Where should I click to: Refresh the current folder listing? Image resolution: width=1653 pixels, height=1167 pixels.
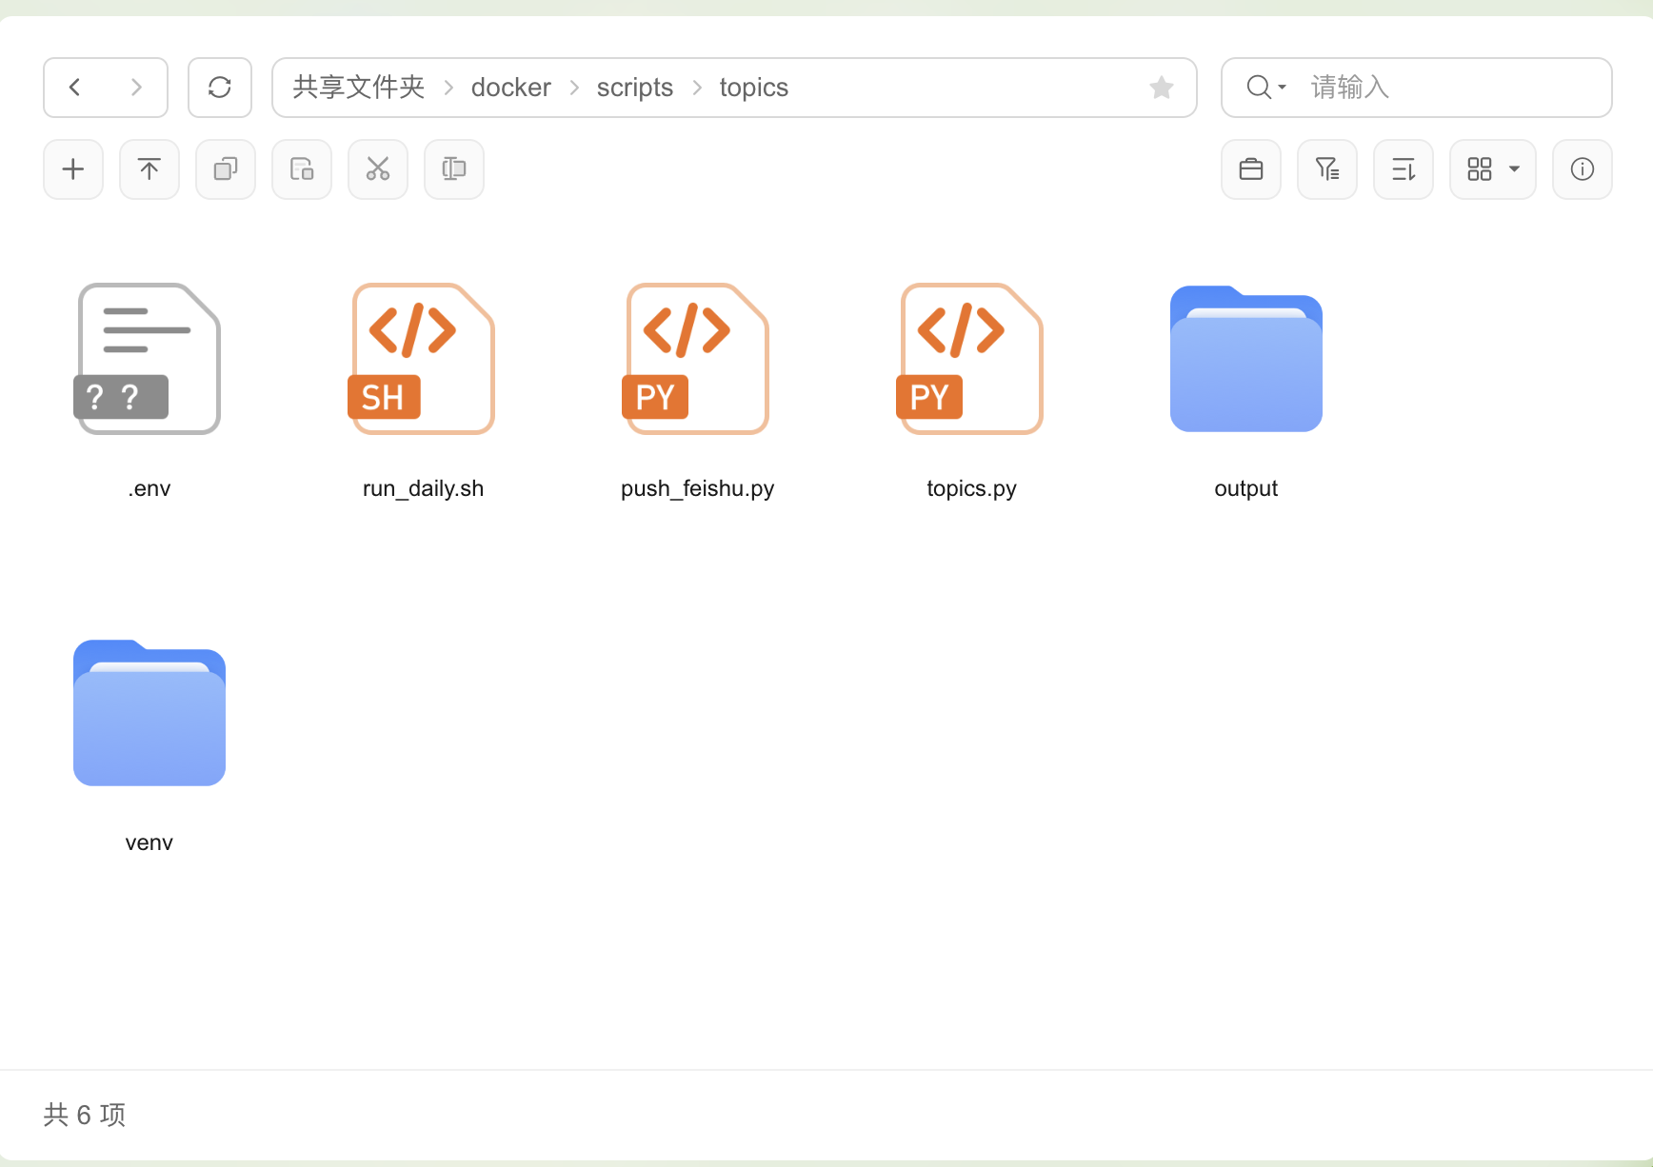220,88
